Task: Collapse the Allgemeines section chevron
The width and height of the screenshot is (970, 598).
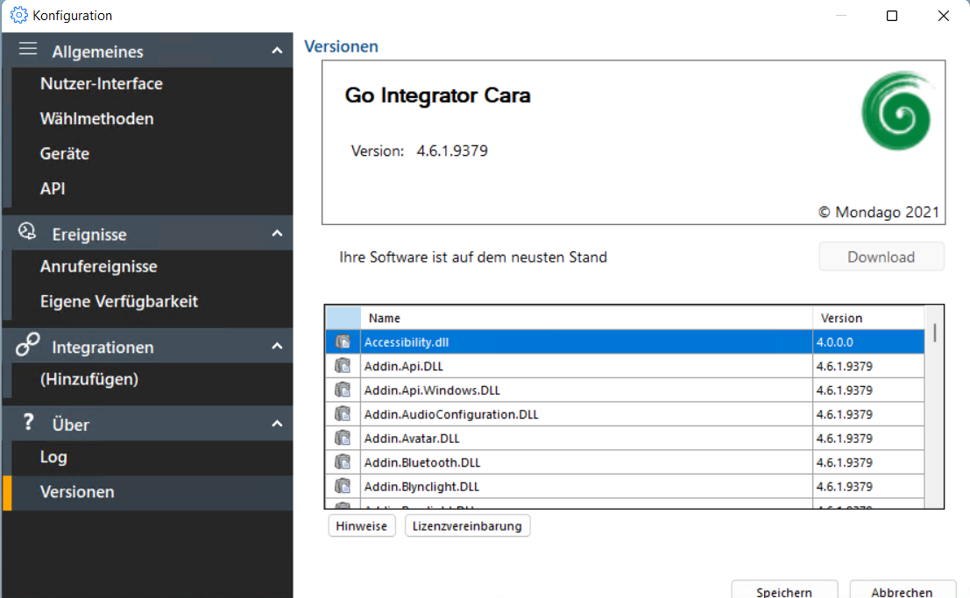Action: (277, 51)
